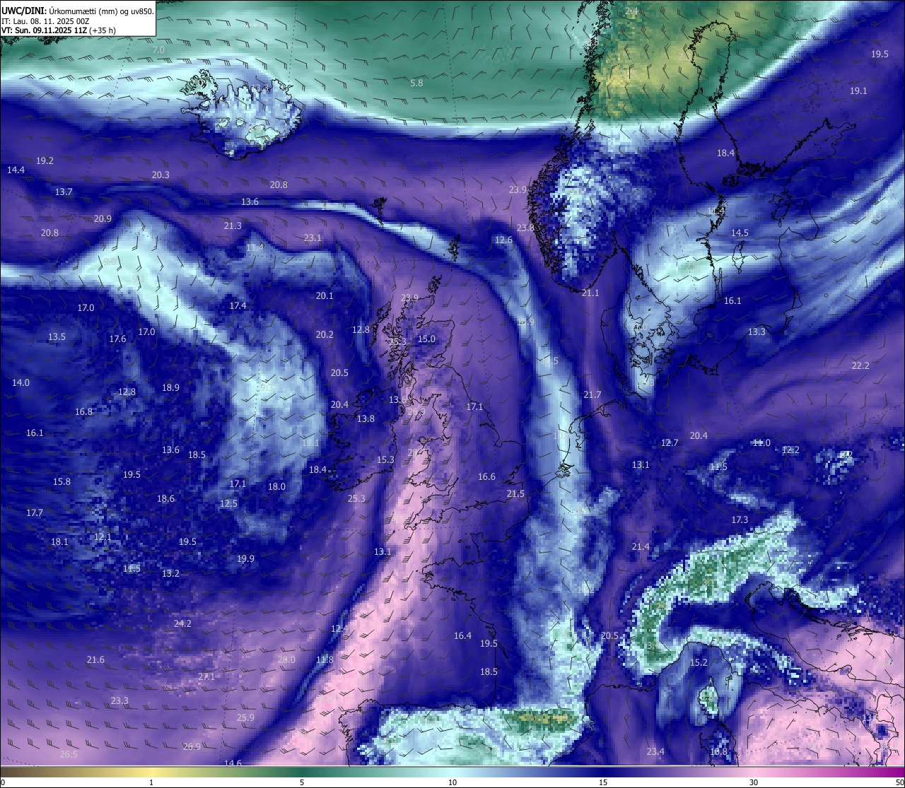
Task: Click the 23.1 wind value
Action: pos(313,237)
